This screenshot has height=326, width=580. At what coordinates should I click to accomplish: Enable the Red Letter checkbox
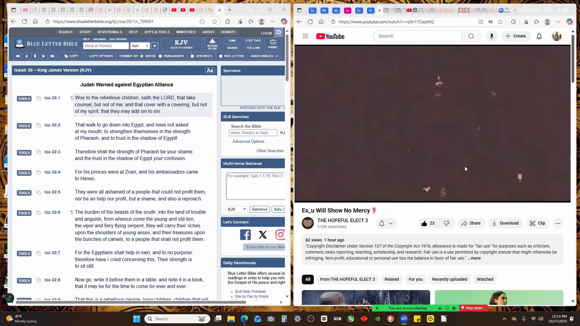[x=221, y=56]
